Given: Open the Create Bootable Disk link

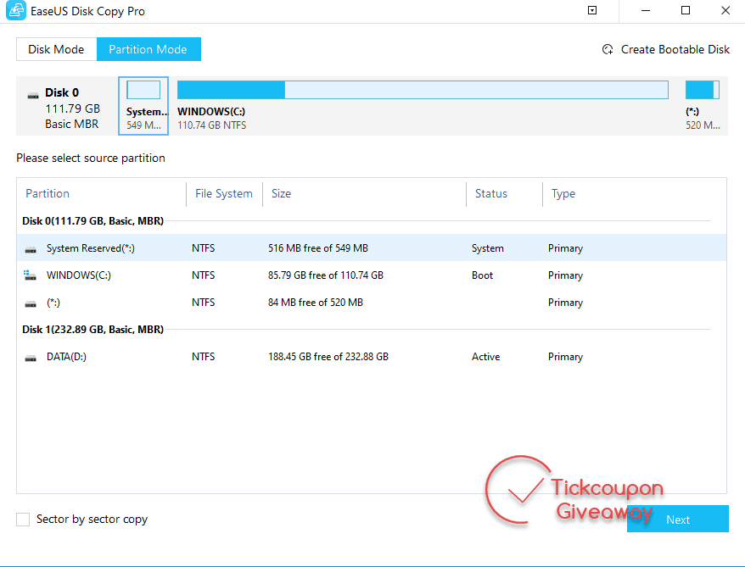Looking at the screenshot, I should click(x=675, y=49).
